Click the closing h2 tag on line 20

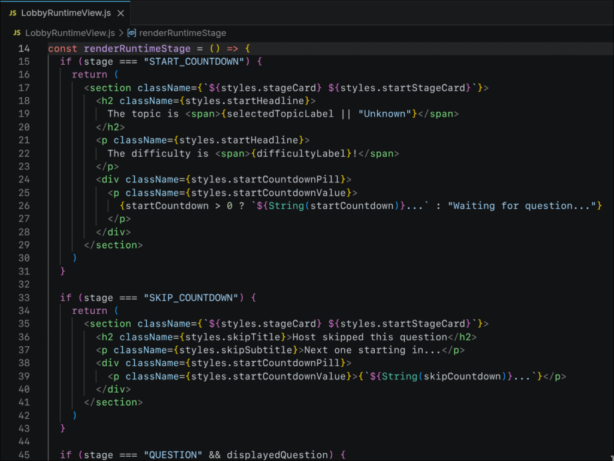point(110,127)
